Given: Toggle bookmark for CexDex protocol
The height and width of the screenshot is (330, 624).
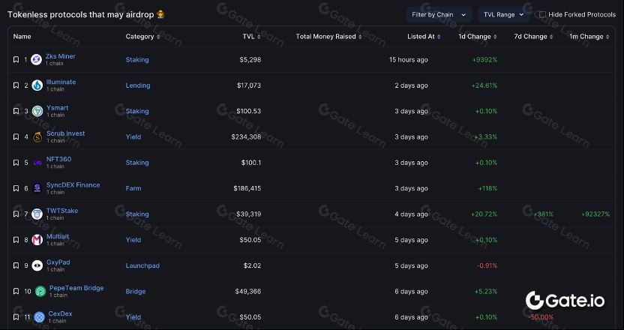Looking at the screenshot, I should coord(16,317).
